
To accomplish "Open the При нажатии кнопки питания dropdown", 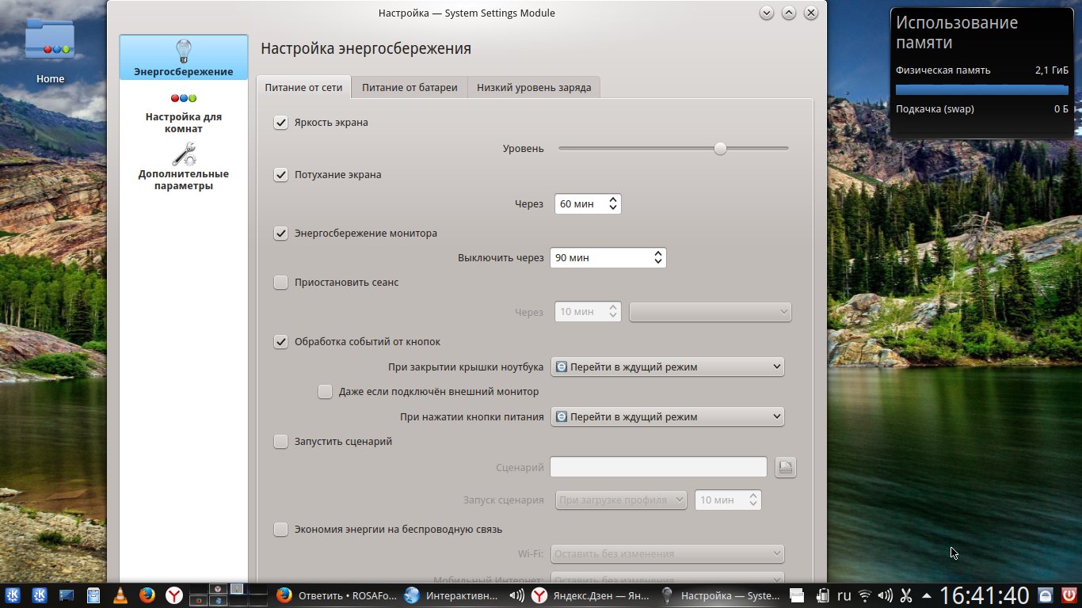I will click(668, 416).
